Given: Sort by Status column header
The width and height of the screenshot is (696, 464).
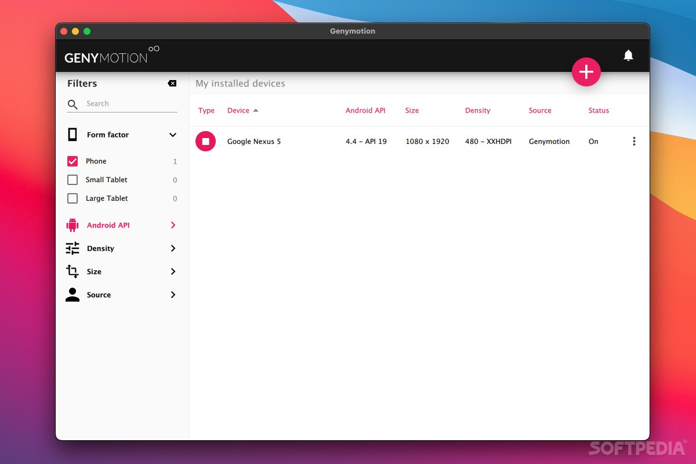Looking at the screenshot, I should pos(599,110).
